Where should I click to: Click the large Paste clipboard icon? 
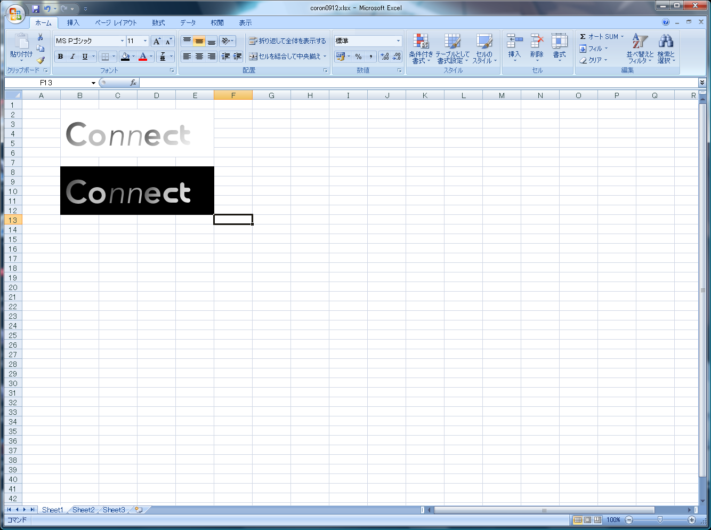click(x=21, y=41)
